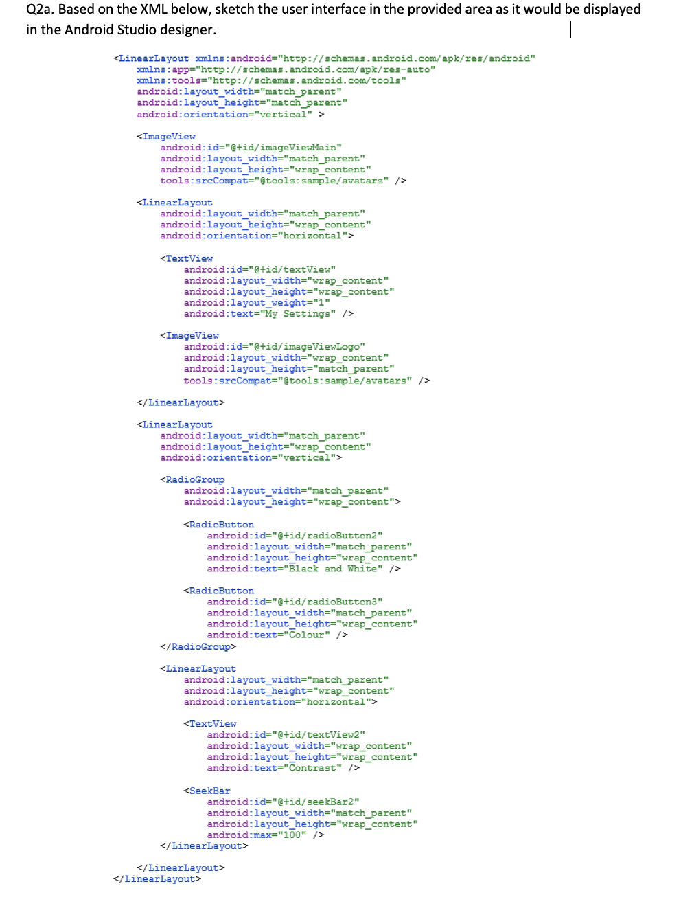The height and width of the screenshot is (908, 681).
Task: Select the TextView tag containing My Settings
Action: click(187, 258)
